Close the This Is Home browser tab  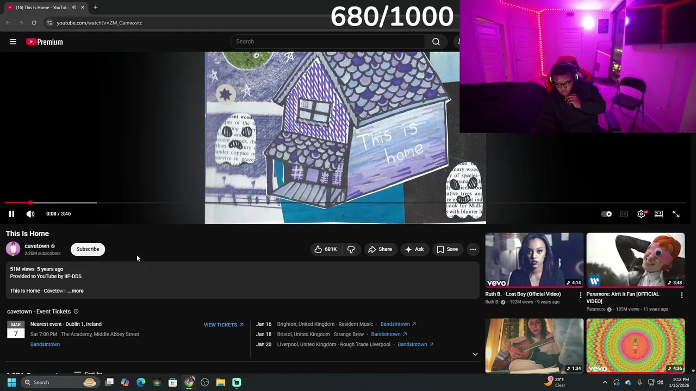tap(83, 8)
